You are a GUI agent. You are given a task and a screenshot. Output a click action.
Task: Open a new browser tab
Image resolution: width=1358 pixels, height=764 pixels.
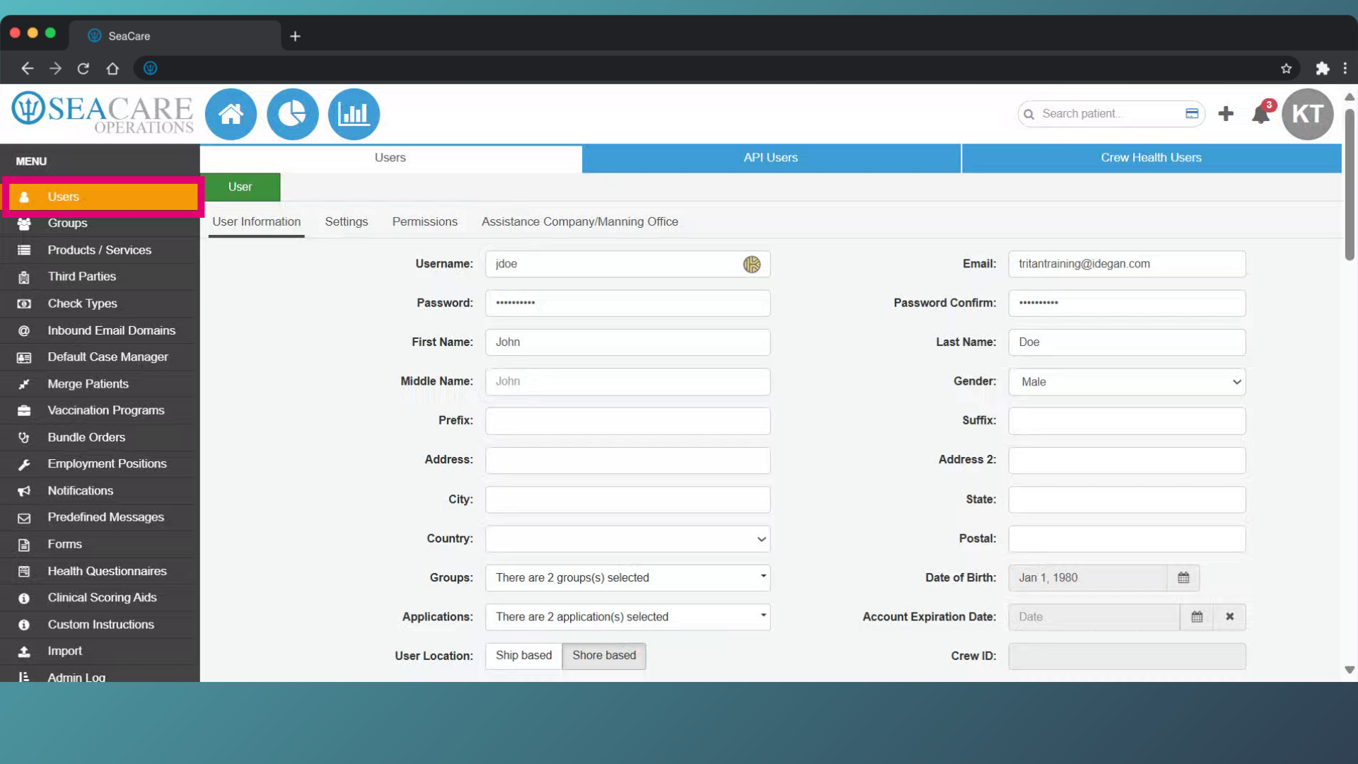(295, 36)
